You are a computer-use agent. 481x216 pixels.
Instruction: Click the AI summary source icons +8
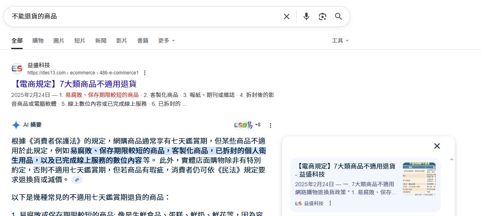pyautogui.click(x=247, y=125)
